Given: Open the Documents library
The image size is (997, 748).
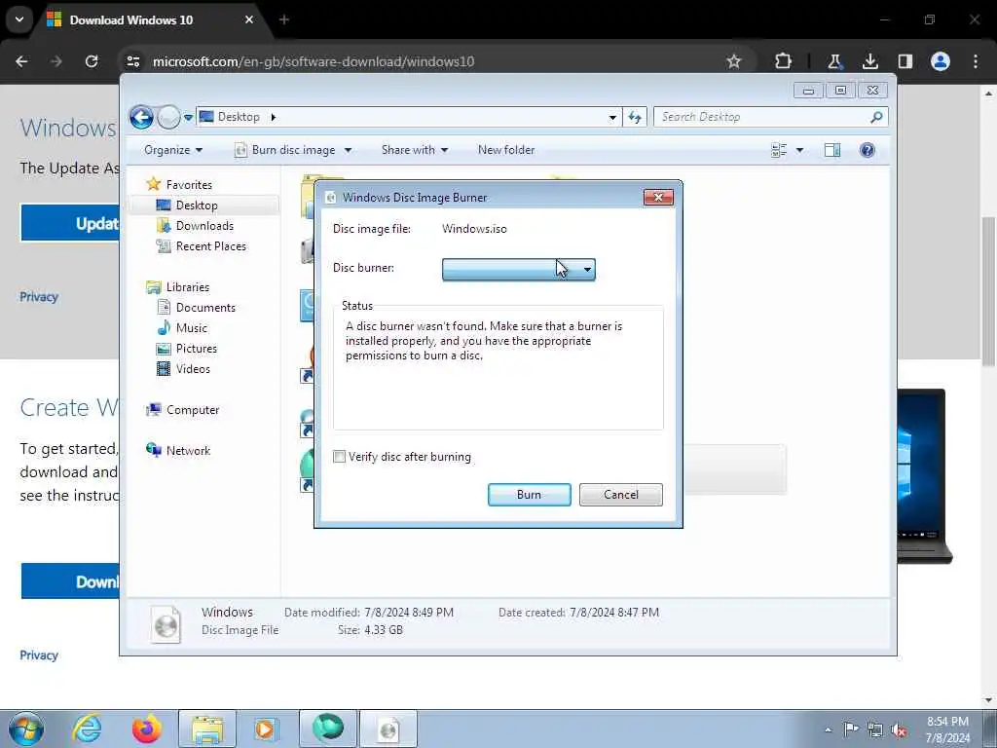Looking at the screenshot, I should tap(205, 308).
